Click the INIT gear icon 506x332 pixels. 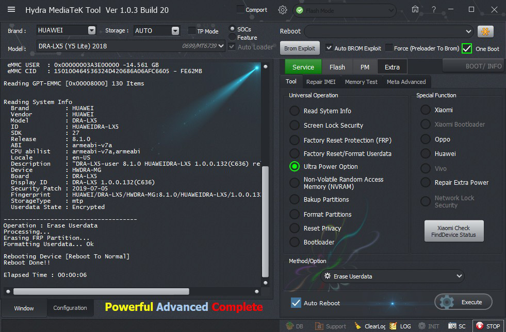click(x=421, y=326)
